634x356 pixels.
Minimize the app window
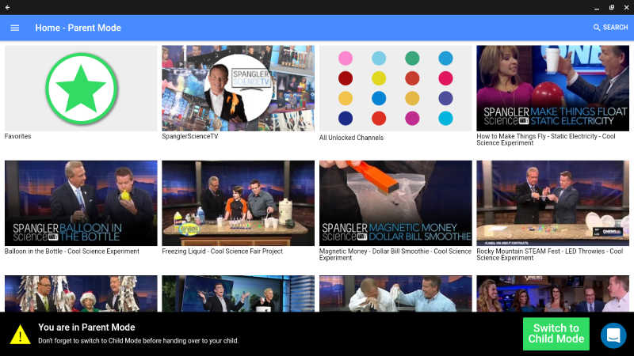pyautogui.click(x=597, y=8)
